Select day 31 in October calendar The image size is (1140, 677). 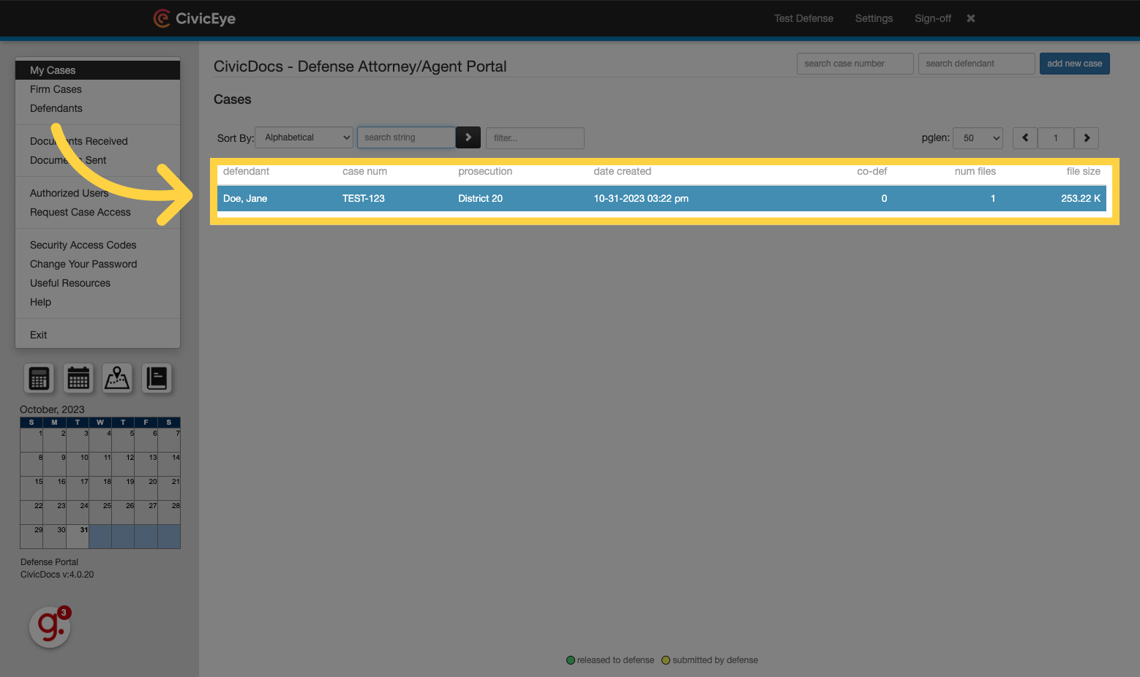click(x=78, y=536)
